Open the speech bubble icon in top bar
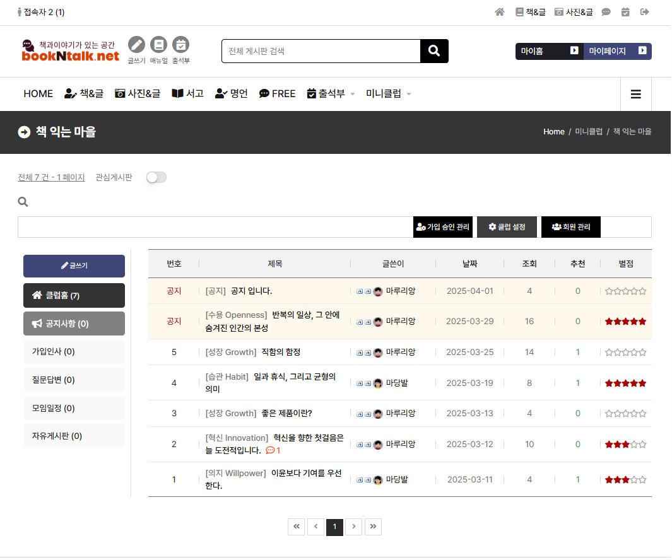Image resolution: width=672 pixels, height=560 pixels. pyautogui.click(x=606, y=12)
